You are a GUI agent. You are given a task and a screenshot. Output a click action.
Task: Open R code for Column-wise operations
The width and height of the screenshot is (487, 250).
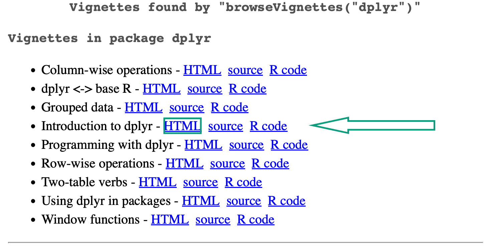click(288, 70)
